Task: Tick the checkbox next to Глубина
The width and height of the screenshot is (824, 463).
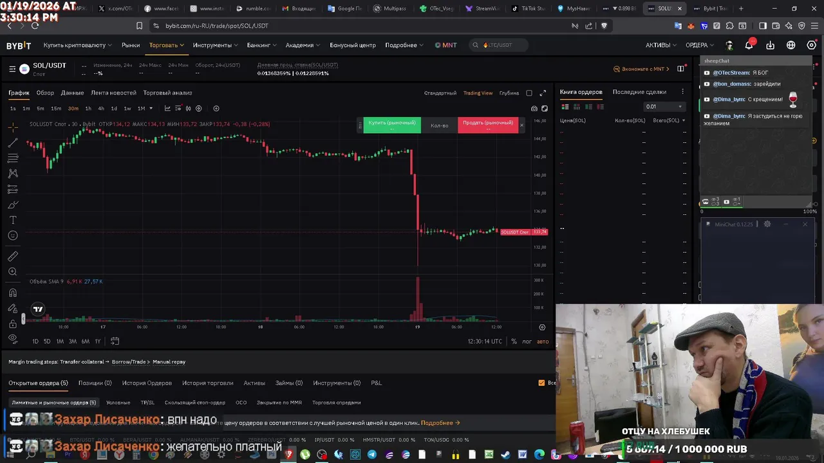Action: point(529,93)
